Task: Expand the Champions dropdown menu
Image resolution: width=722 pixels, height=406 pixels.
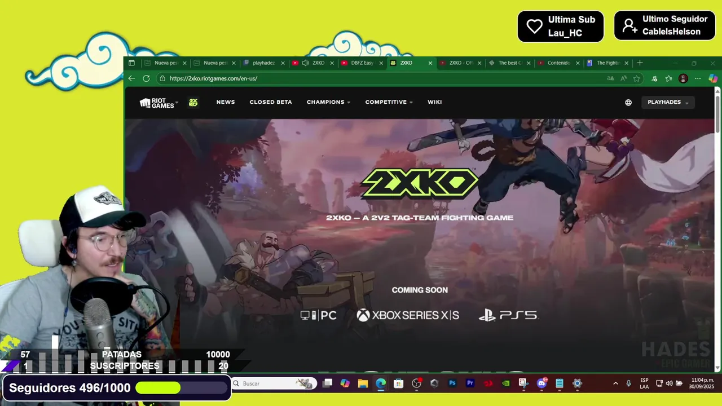Action: [x=328, y=102]
